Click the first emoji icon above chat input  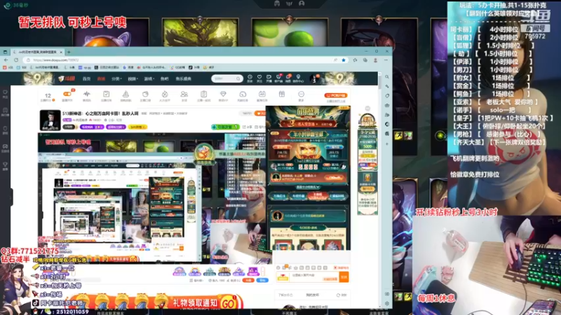278,267
